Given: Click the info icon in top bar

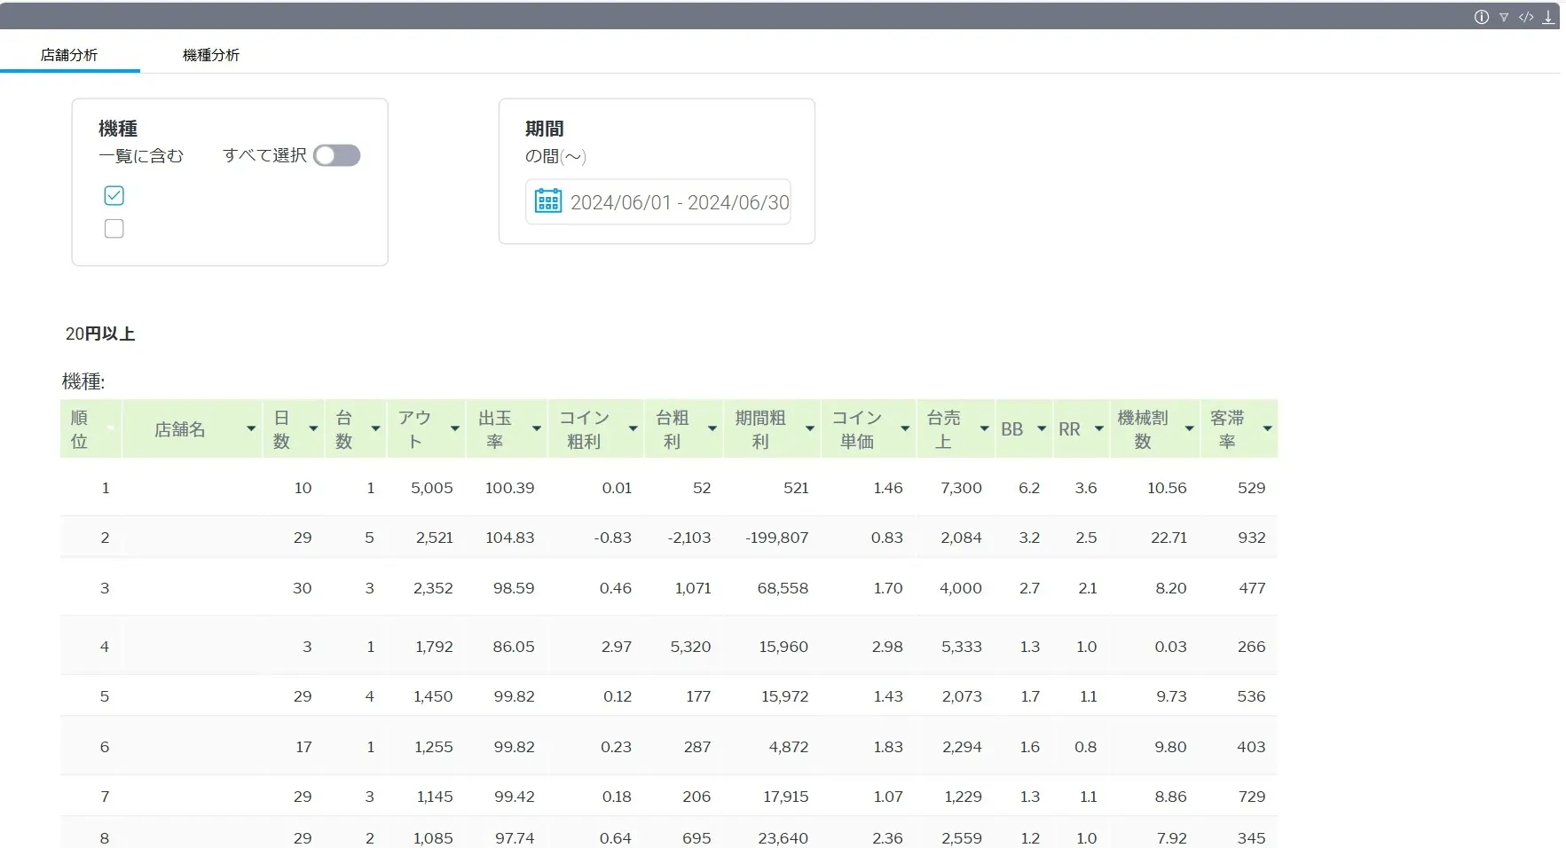Looking at the screenshot, I should (x=1481, y=17).
